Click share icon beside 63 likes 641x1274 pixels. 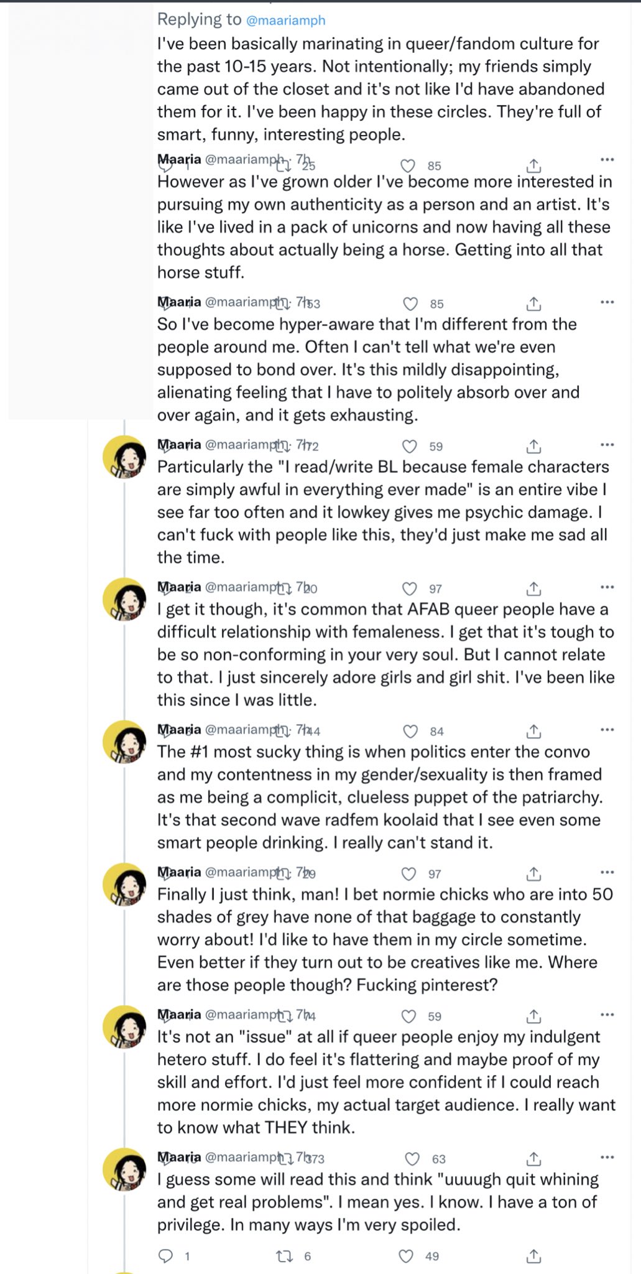(x=533, y=1158)
